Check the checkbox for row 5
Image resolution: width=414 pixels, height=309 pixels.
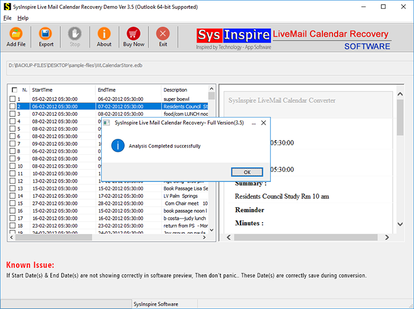(x=12, y=129)
